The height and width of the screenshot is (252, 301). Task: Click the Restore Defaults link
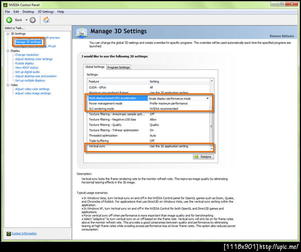(282, 36)
